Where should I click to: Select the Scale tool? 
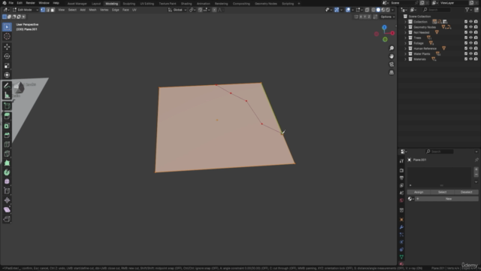click(x=7, y=65)
